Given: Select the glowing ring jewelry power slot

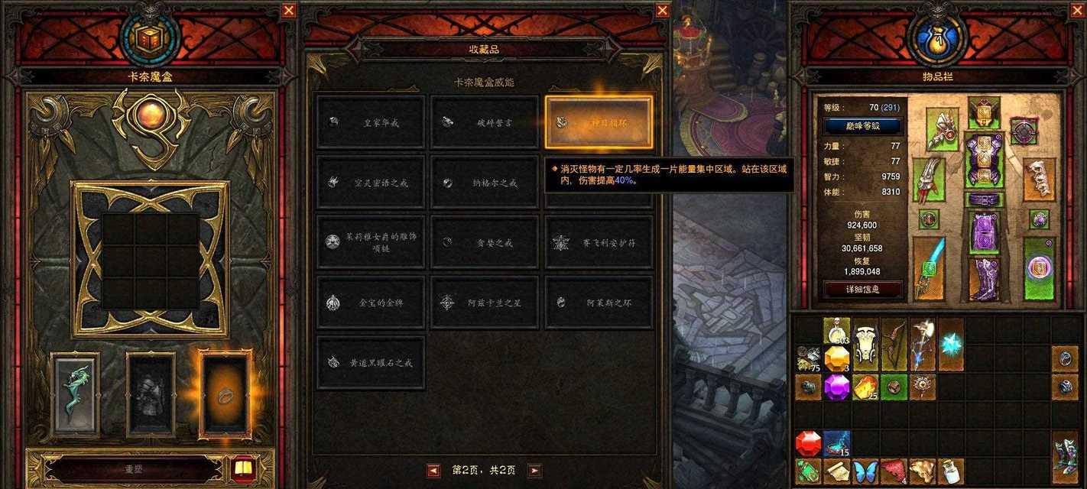Looking at the screenshot, I should click(226, 394).
